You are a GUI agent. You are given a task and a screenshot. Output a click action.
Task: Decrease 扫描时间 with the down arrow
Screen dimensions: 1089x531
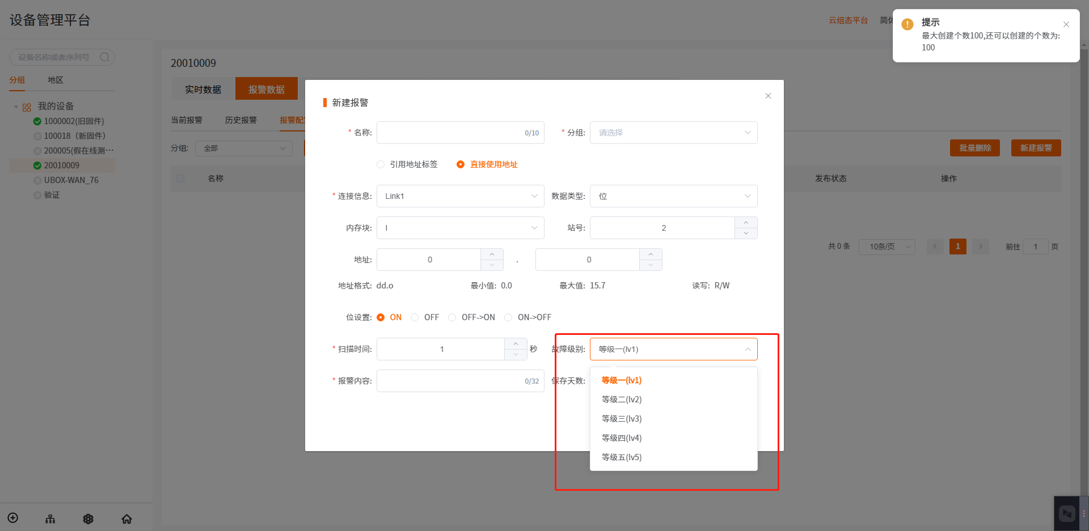tap(516, 354)
